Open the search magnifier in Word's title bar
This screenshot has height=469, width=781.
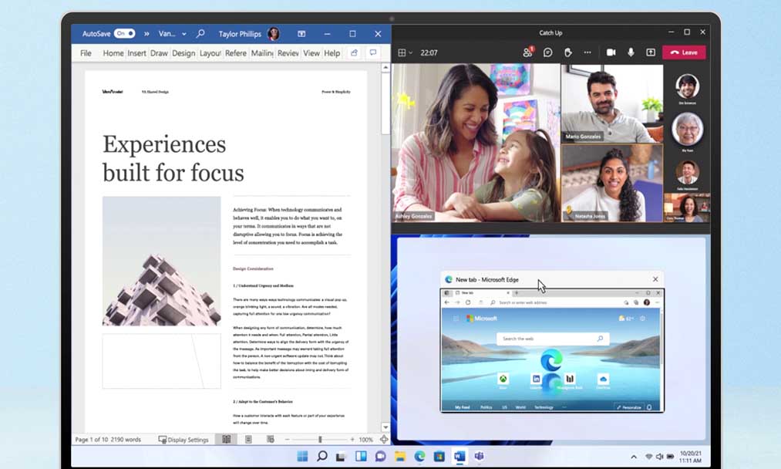[200, 33]
